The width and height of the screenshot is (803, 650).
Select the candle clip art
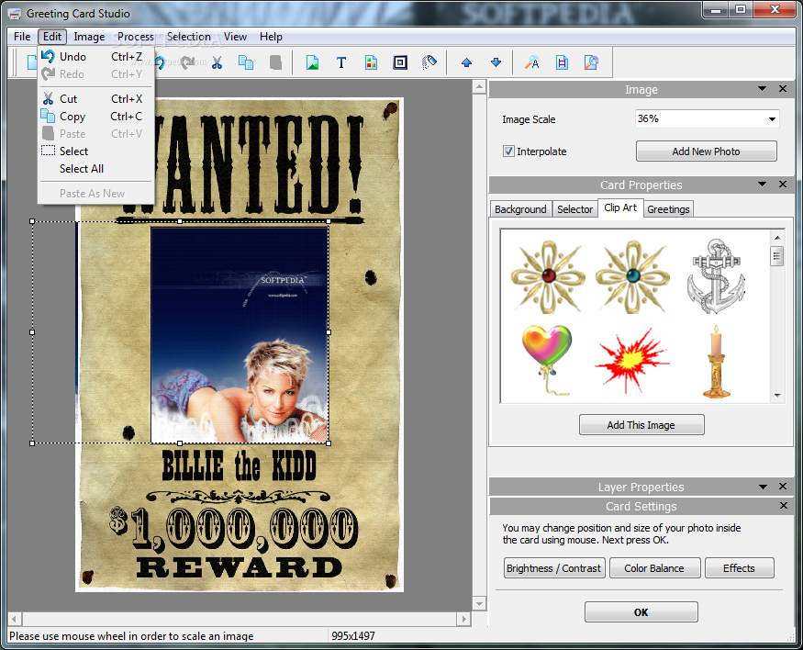(x=717, y=362)
